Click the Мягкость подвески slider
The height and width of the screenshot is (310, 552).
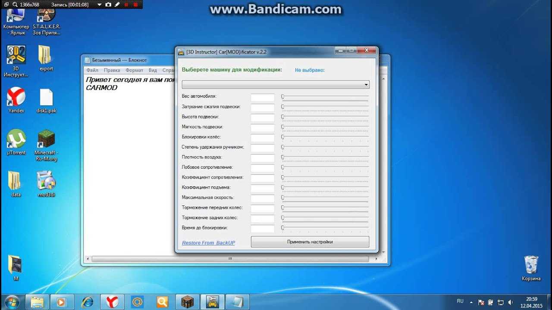pyautogui.click(x=325, y=127)
